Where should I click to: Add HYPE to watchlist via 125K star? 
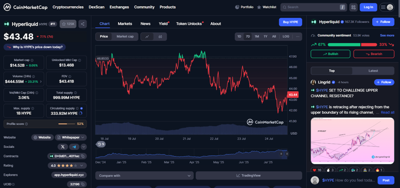click(68, 24)
